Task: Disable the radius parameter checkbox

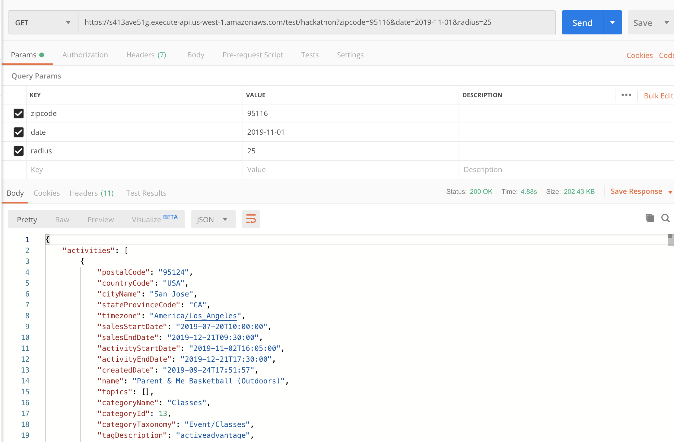Action: click(19, 151)
